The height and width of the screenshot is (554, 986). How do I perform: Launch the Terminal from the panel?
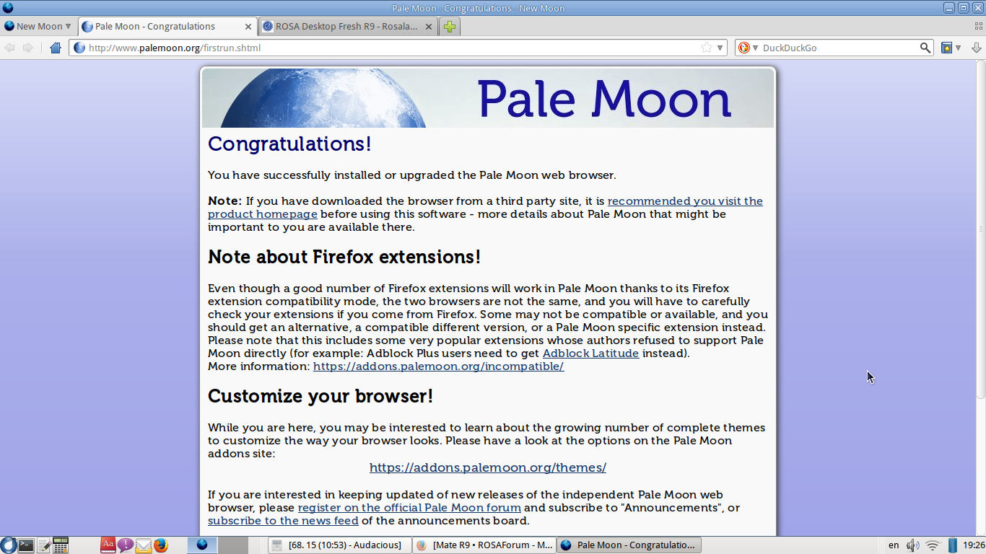coord(26,545)
